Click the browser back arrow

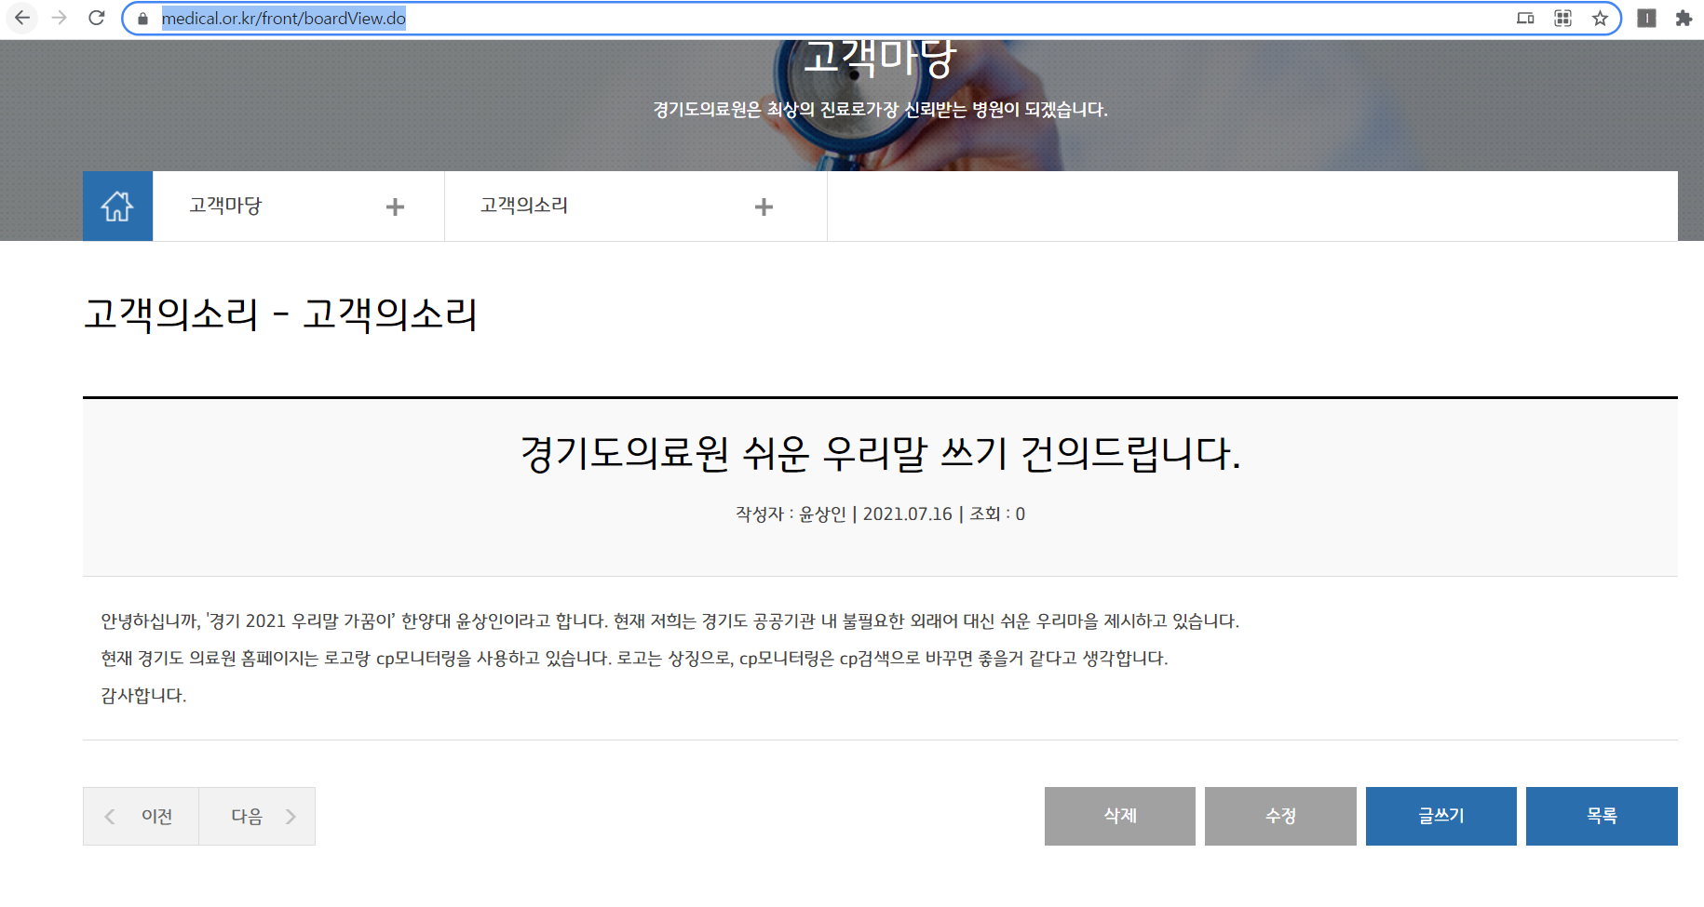(22, 18)
